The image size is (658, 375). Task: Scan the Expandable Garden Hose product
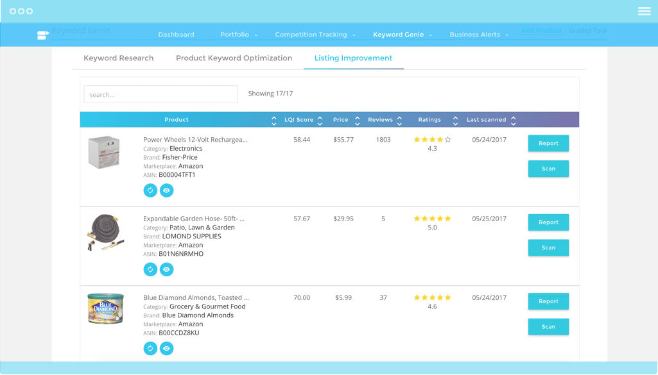(x=548, y=247)
